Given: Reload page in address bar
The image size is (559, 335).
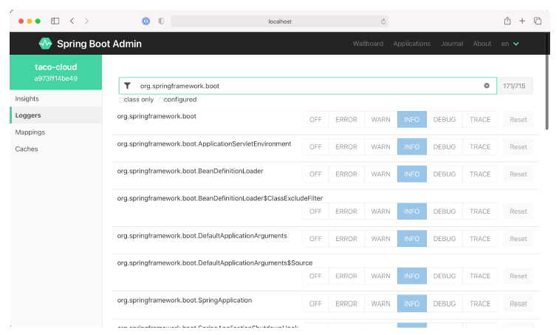Looking at the screenshot, I should point(383,21).
